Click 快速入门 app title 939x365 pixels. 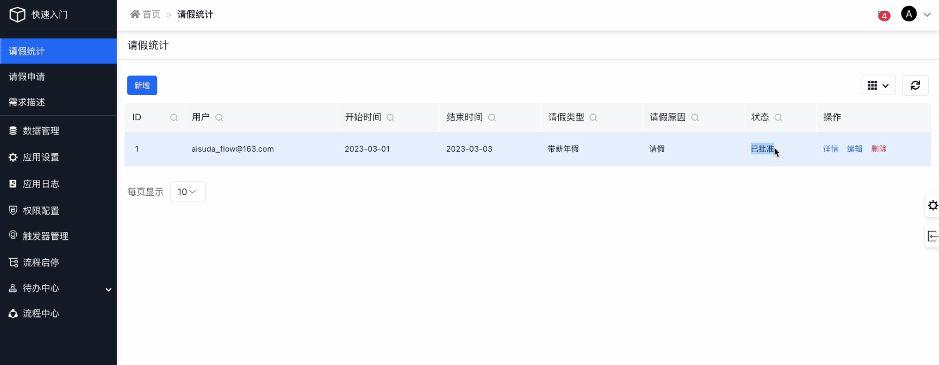pyautogui.click(x=50, y=14)
